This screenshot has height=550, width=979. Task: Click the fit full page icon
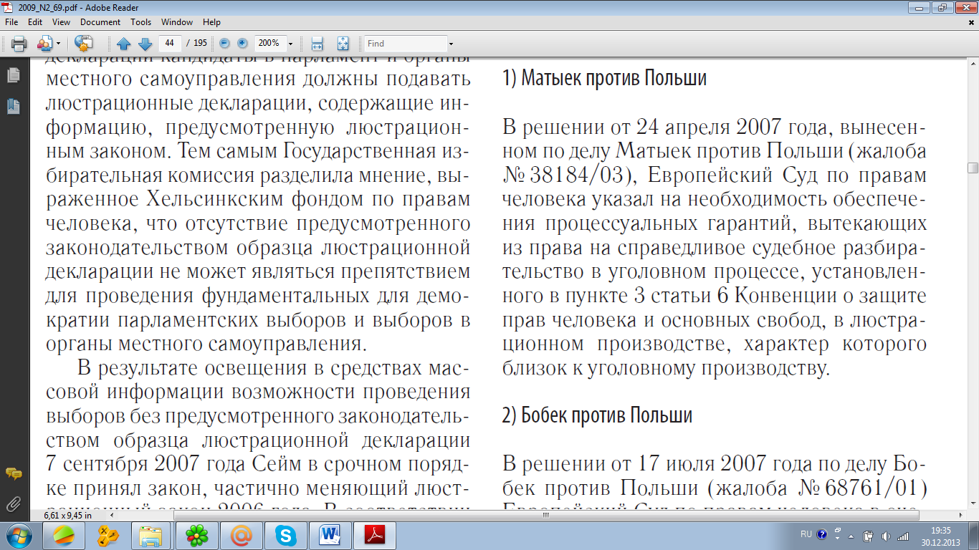tap(343, 44)
